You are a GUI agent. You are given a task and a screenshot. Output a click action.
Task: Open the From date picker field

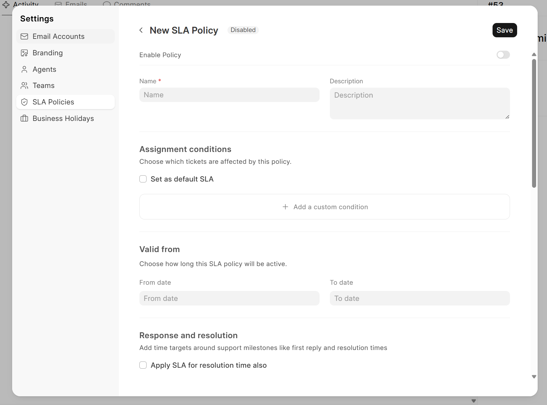click(x=229, y=298)
